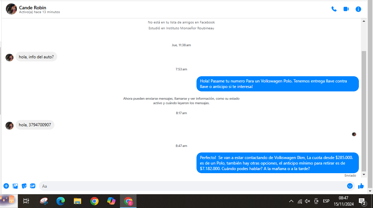Click chat scrollbar down arrow
Image resolution: width=373 pixels, height=208 pixels.
pos(364,175)
